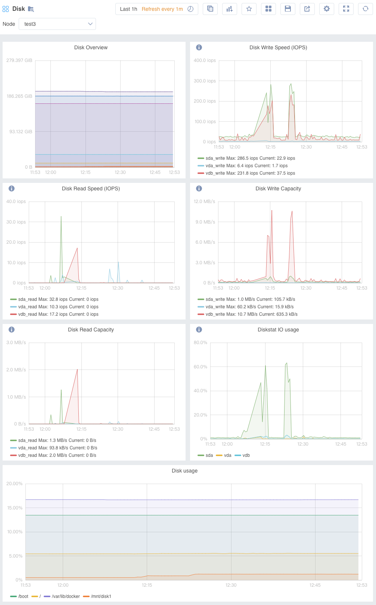This screenshot has width=376, height=605.
Task: Click the share dashboard icon
Action: [x=307, y=9]
